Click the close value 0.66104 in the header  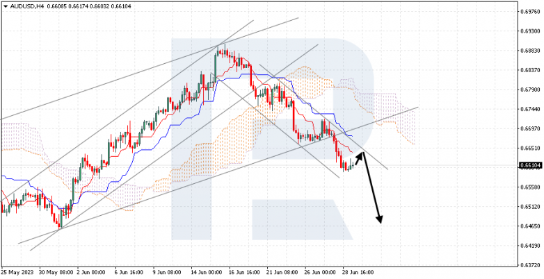click(120, 6)
